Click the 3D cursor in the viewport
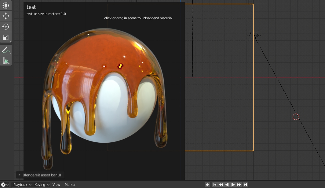The image size is (325, 188). coord(295,117)
